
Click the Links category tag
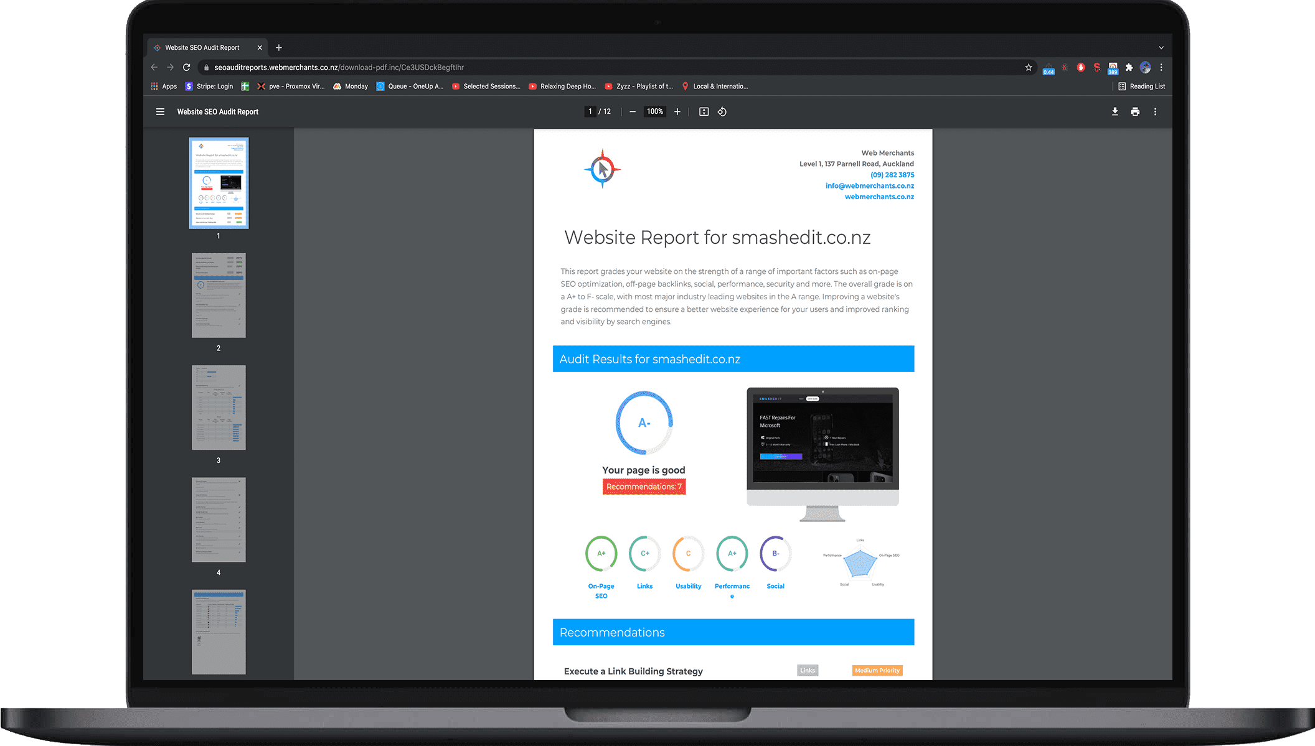click(808, 671)
